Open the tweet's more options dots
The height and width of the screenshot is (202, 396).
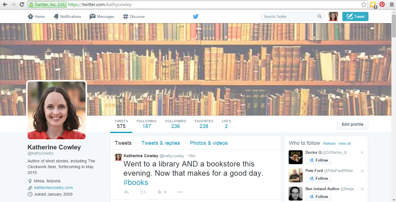click(x=180, y=192)
